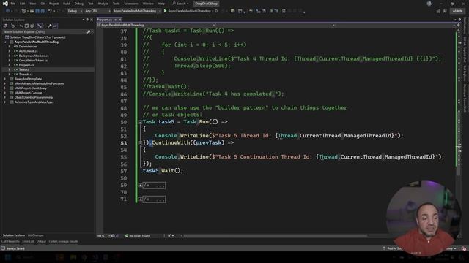
Task: Expand the Dependencies node
Action: pos(10,47)
